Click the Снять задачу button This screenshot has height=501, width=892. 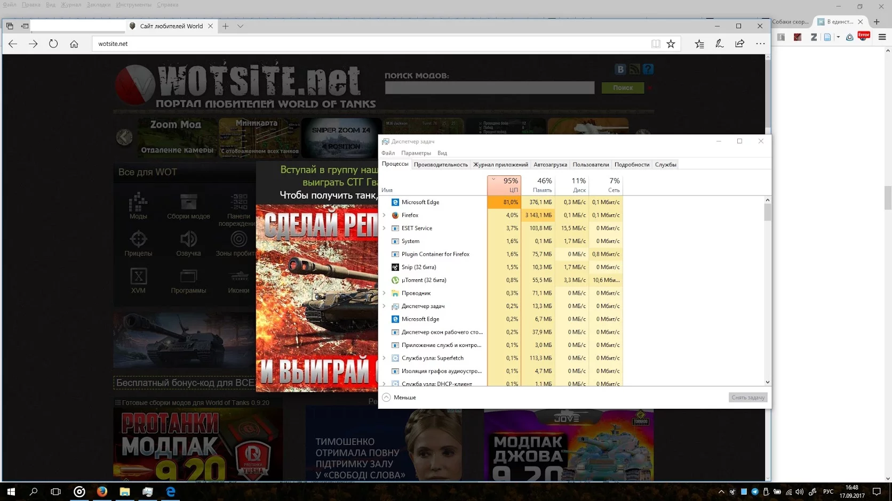click(x=748, y=398)
